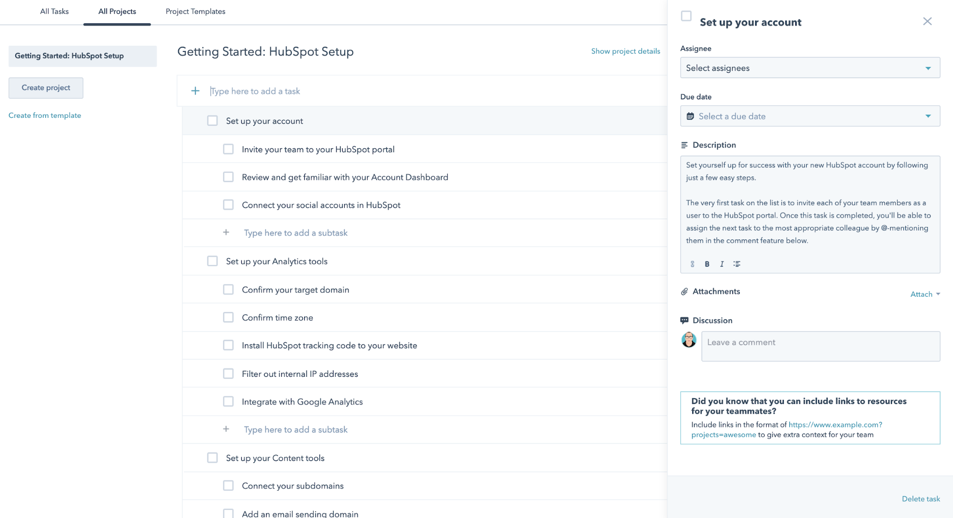Click the Description lines icon
This screenshot has height=518, width=953.
684,145
